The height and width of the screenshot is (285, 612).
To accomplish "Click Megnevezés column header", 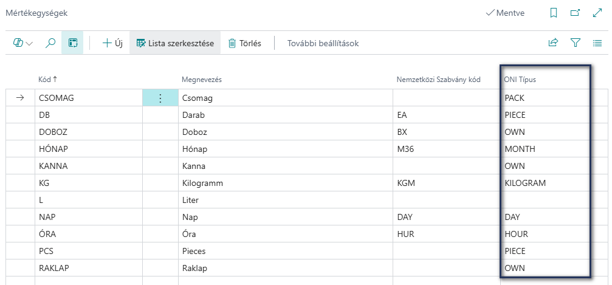I will click(202, 80).
